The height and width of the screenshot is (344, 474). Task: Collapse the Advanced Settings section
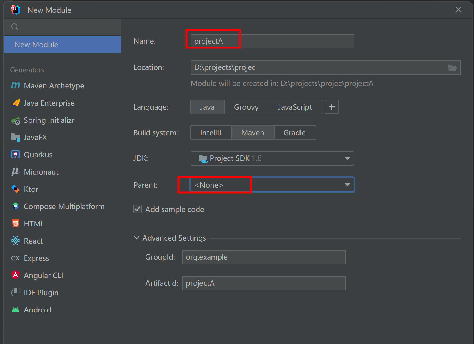(x=137, y=238)
